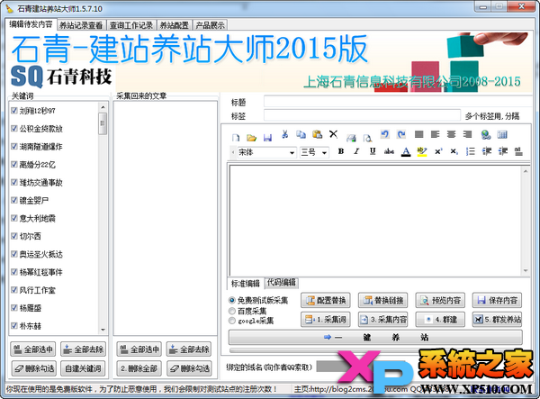Click the 配置替换 button

(x=326, y=301)
